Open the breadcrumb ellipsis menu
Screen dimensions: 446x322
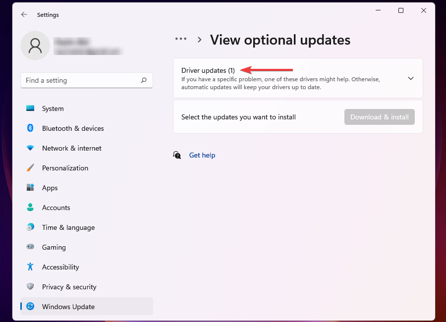181,39
